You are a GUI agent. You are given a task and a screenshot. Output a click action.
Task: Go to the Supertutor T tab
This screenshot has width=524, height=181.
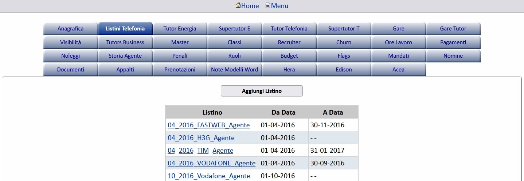(x=344, y=29)
